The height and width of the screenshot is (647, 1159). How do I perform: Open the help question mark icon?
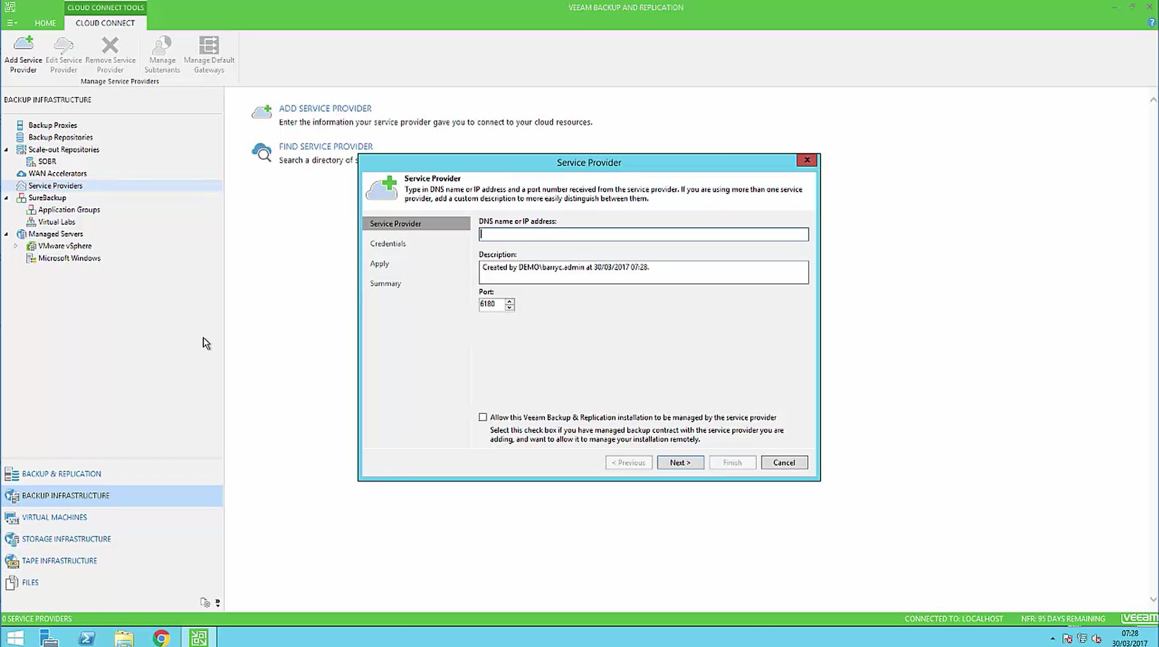[1151, 22]
